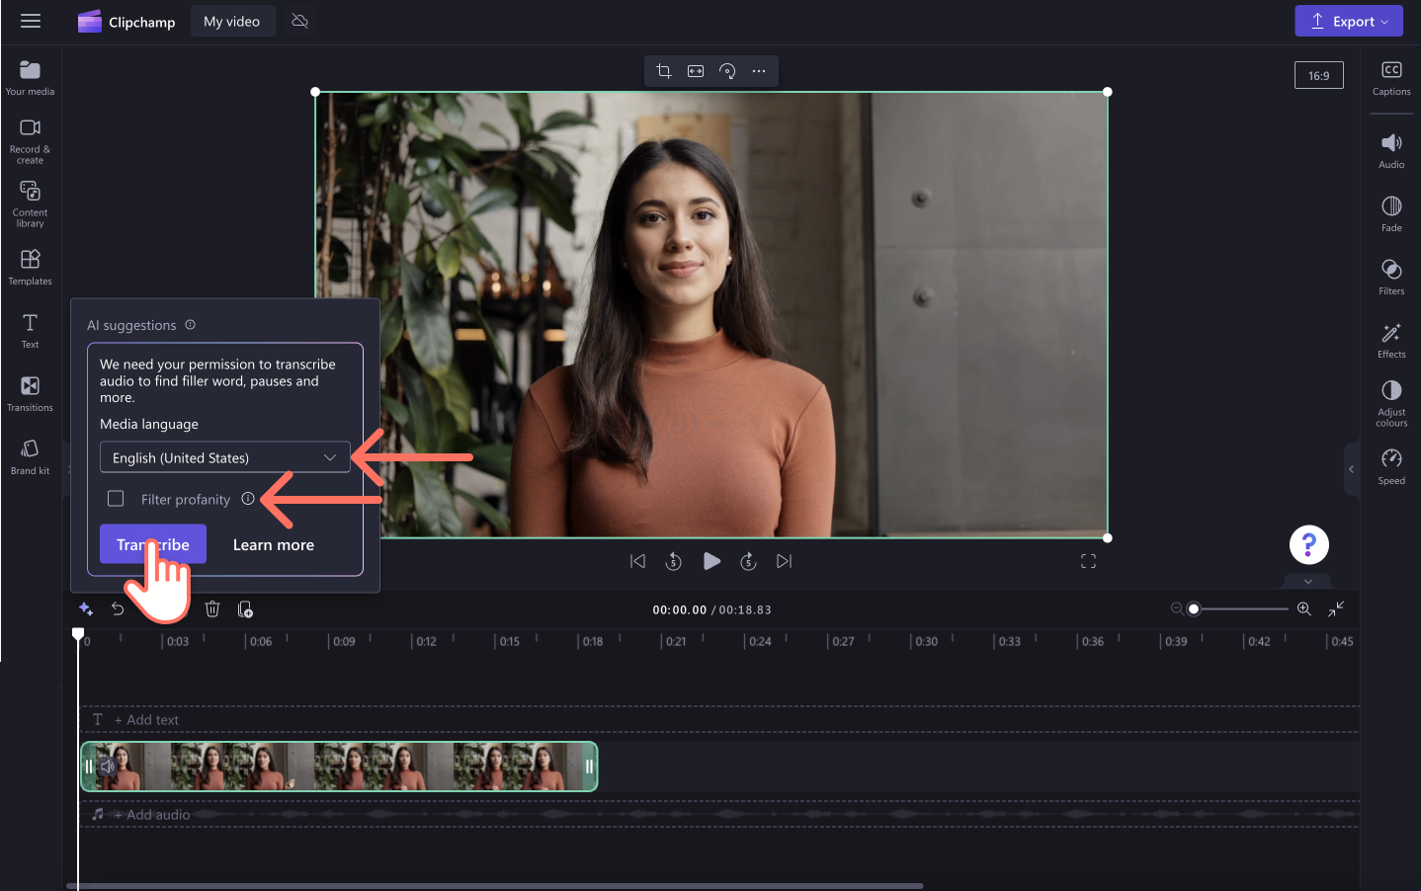Viewport: 1421px width, 891px height.
Task: Click the horizontal timeline scrollbar
Action: (x=495, y=886)
